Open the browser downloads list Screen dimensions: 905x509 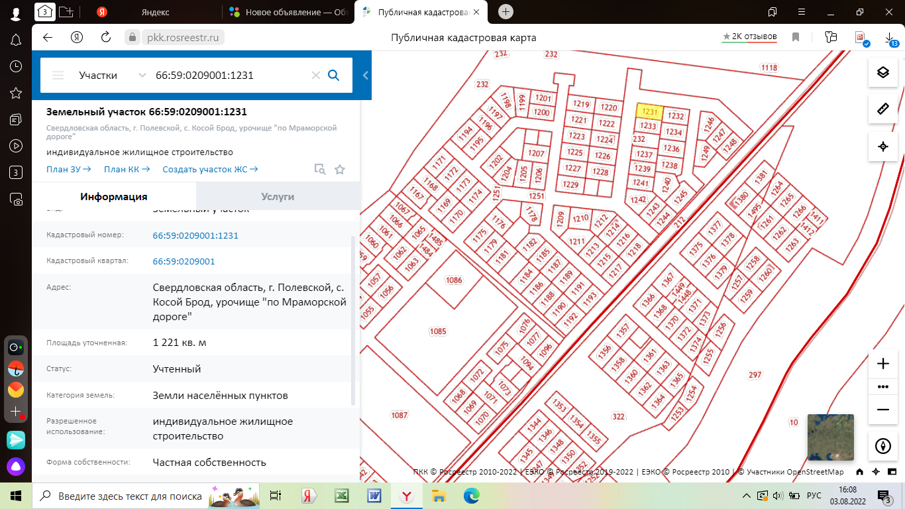tap(891, 39)
